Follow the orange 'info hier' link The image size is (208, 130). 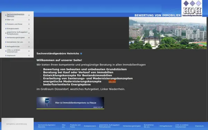click(x=112, y=82)
